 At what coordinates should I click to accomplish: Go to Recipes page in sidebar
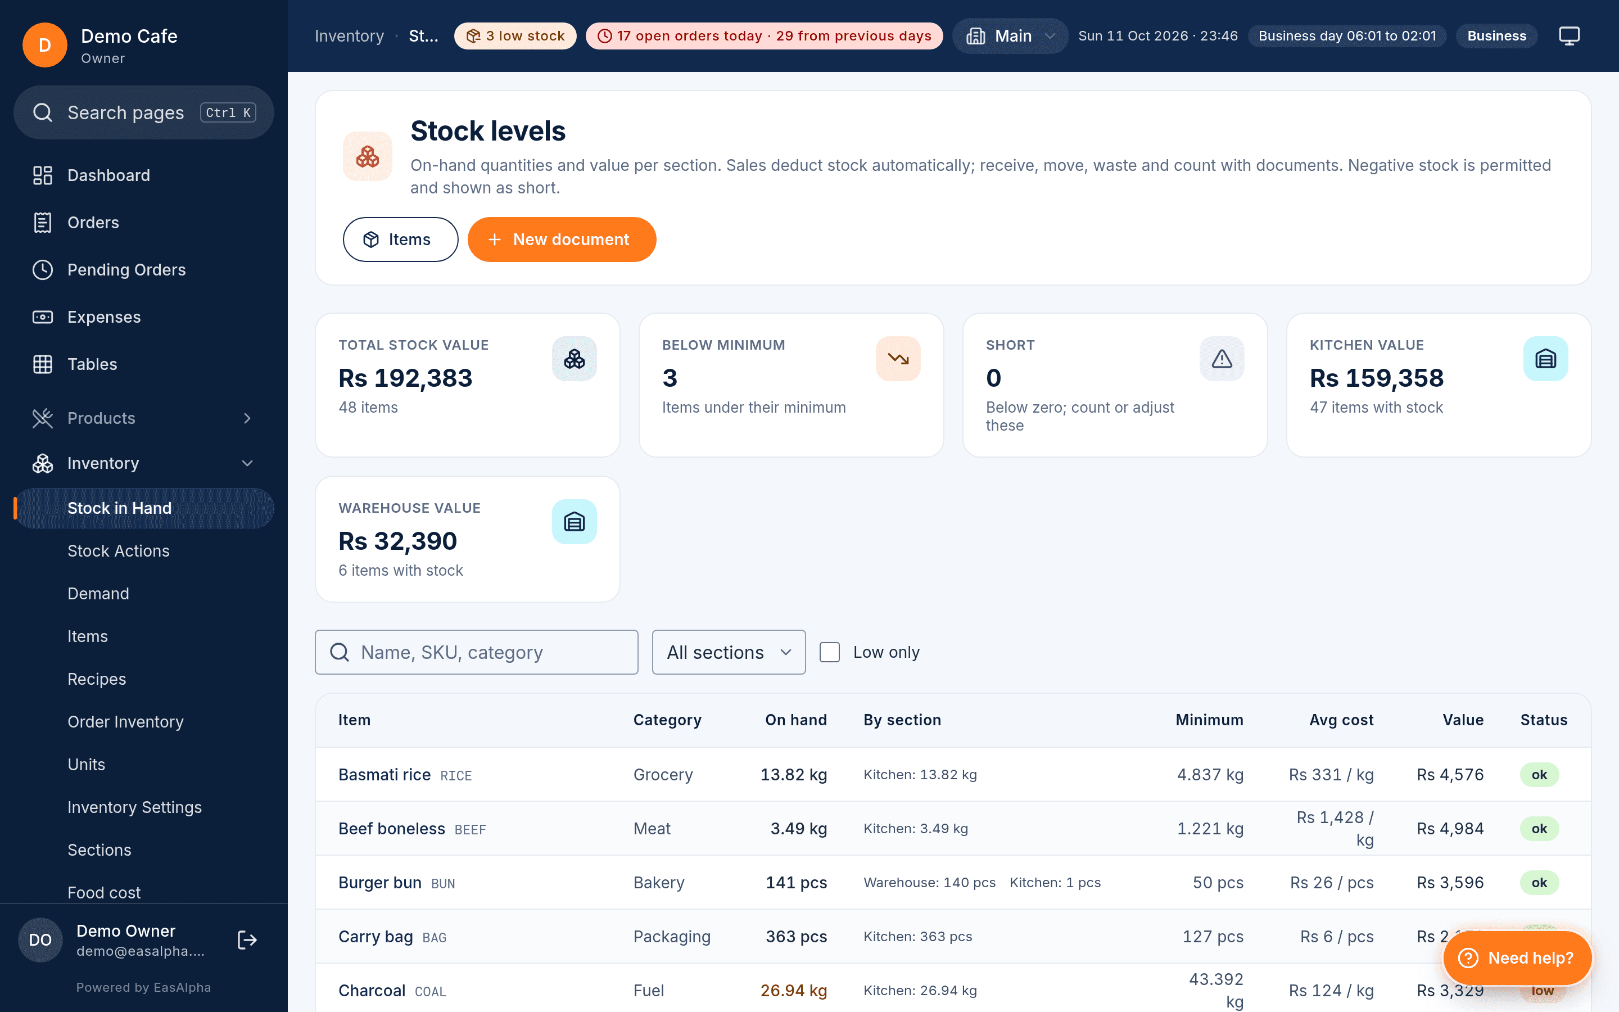click(97, 679)
